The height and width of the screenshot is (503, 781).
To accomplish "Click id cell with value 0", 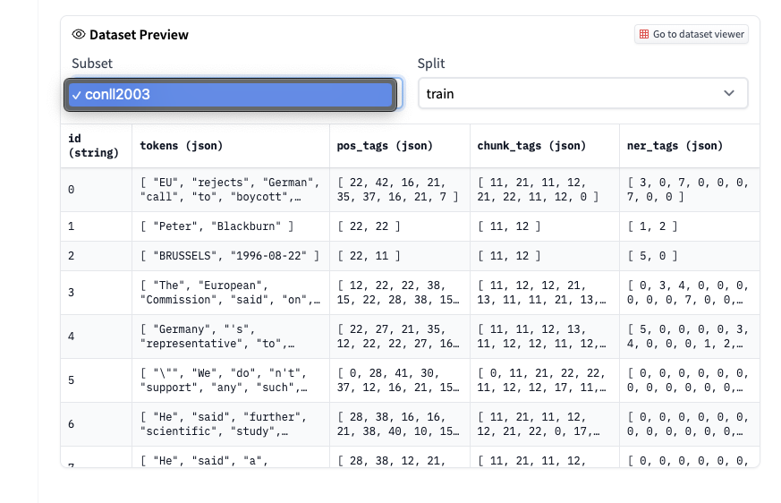I will tap(96, 190).
